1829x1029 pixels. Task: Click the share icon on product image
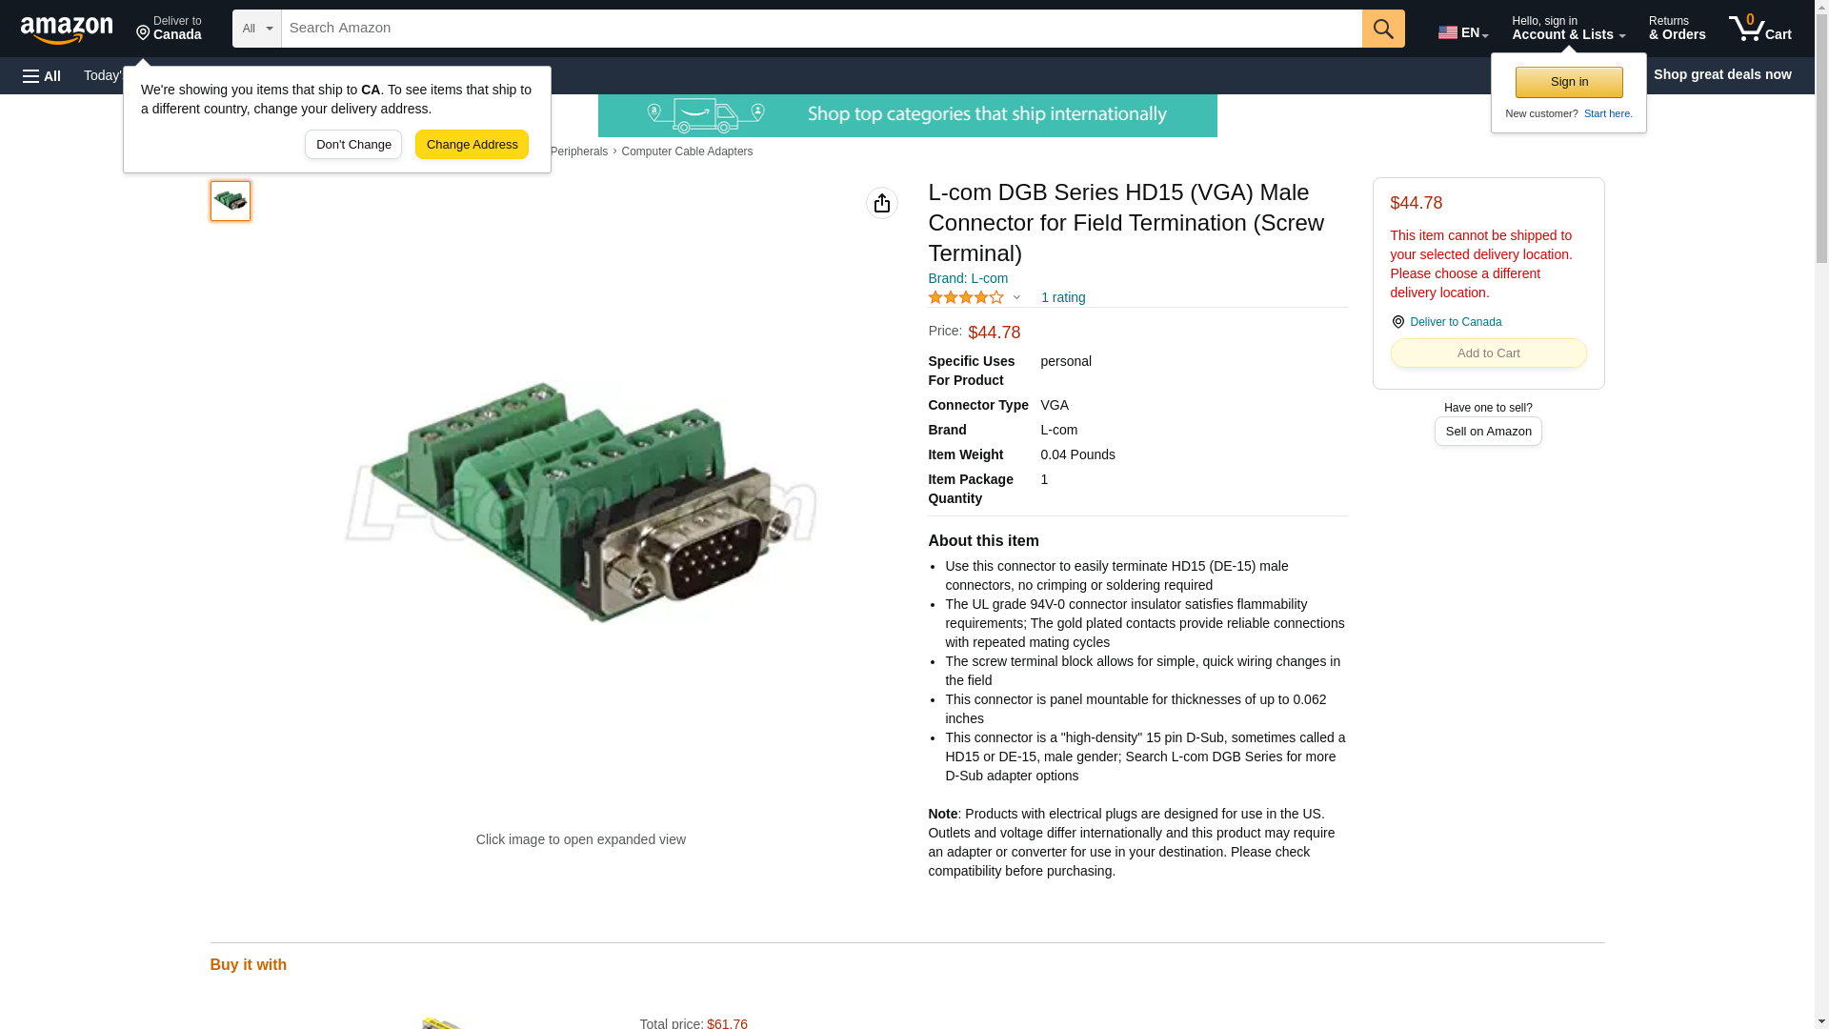pyautogui.click(x=882, y=203)
